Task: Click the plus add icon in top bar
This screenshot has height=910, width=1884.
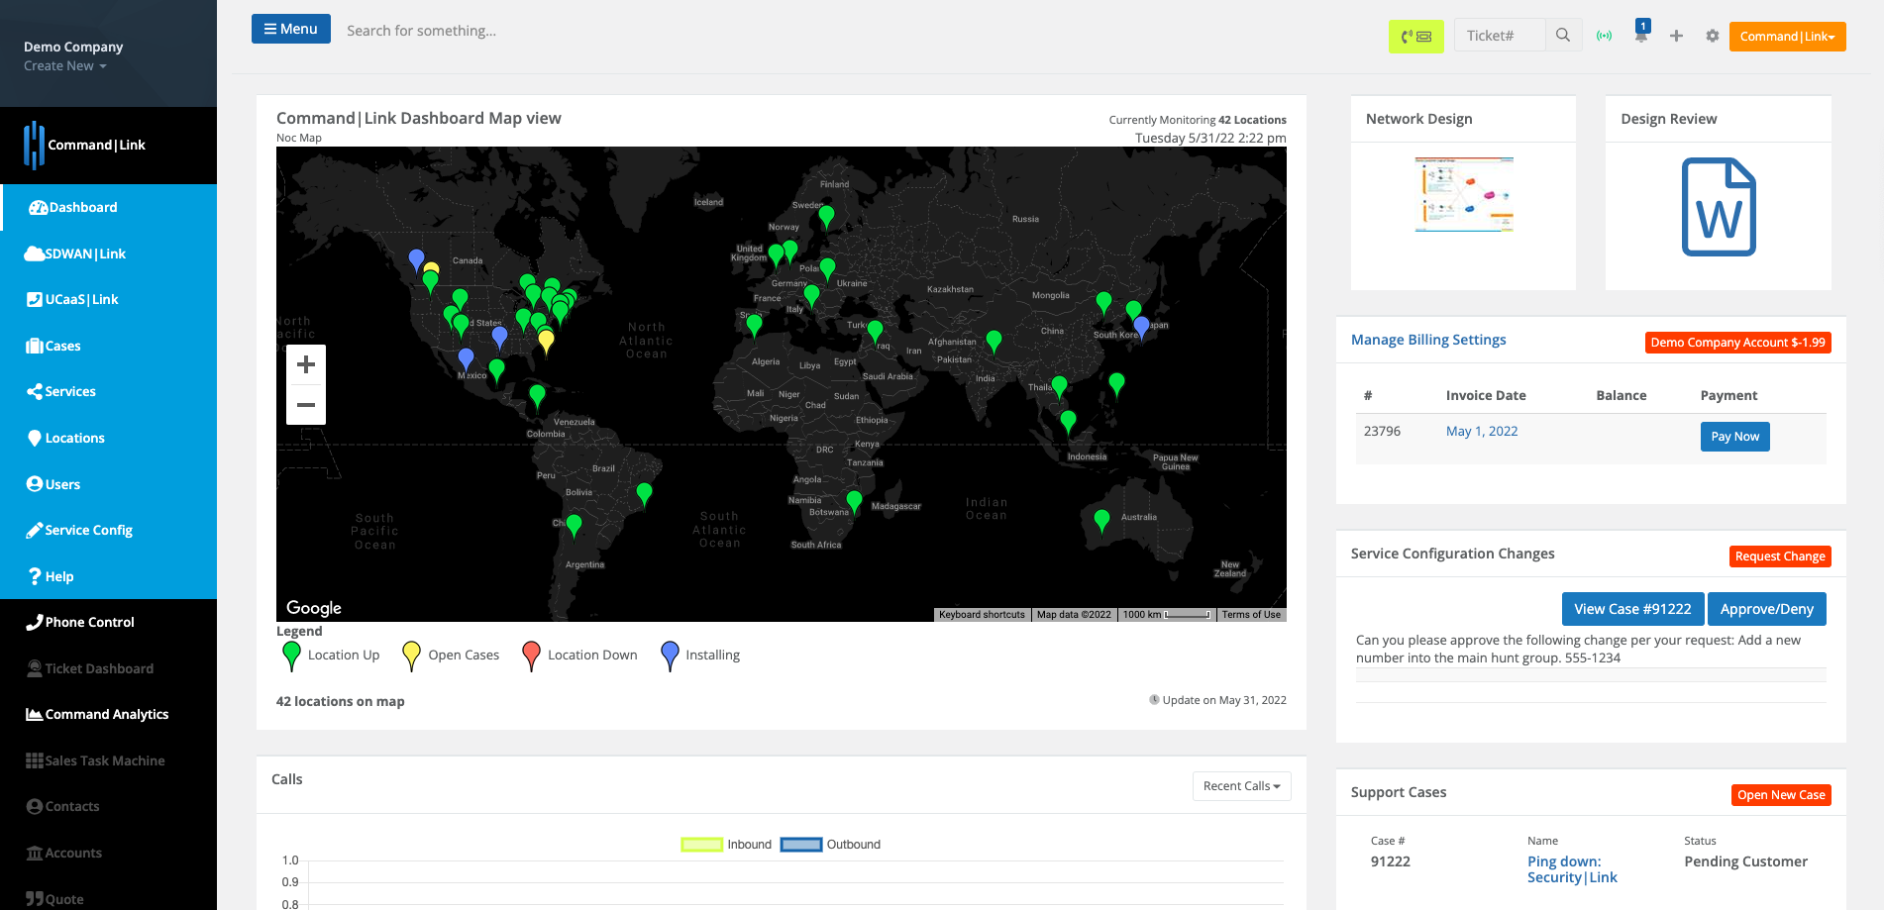Action: click(1676, 36)
